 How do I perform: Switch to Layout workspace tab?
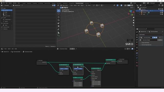pyautogui.click(x=24, y=3)
